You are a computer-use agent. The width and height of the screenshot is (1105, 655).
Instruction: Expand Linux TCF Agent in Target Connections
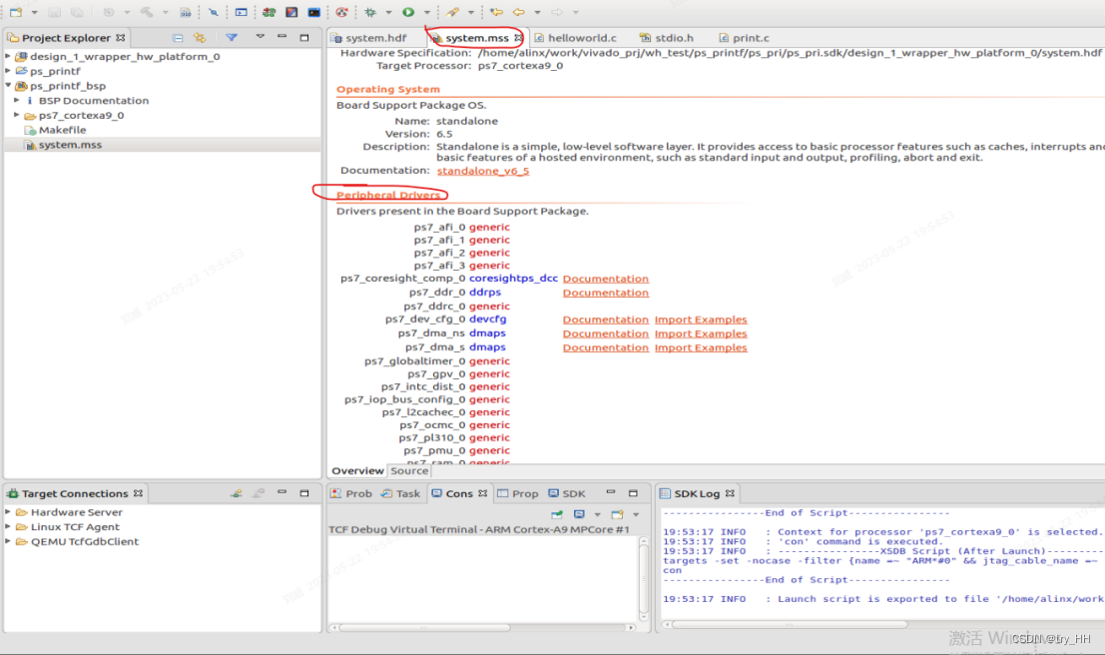tap(8, 526)
